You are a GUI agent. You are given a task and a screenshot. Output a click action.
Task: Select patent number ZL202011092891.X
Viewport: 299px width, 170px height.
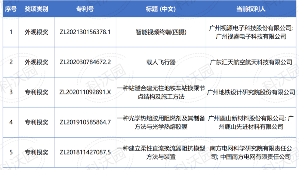click(x=85, y=92)
